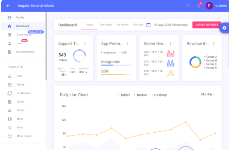Click the Forms document icon

[10, 102]
